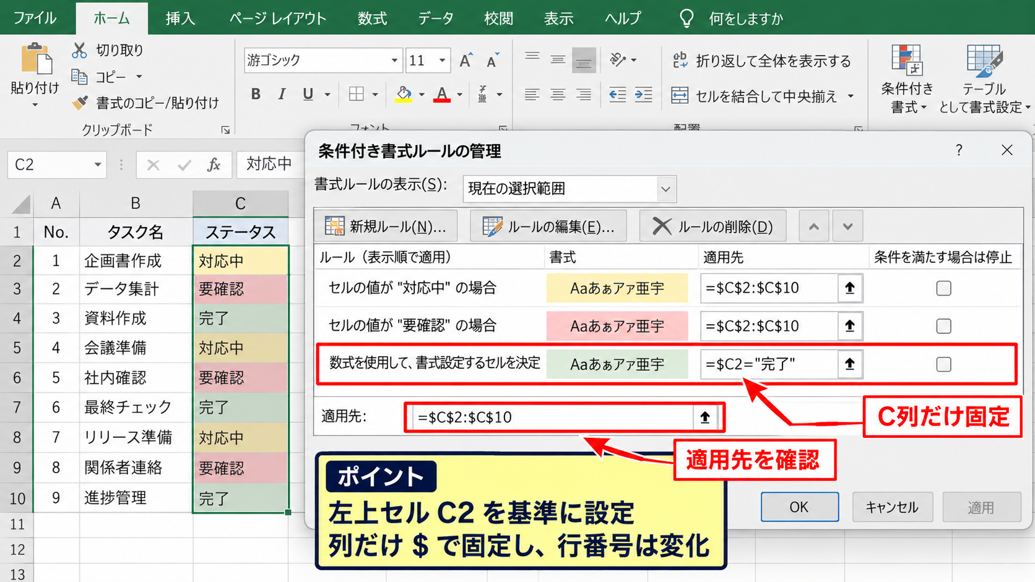Check stop-if-true for "要確認" rule

[943, 326]
